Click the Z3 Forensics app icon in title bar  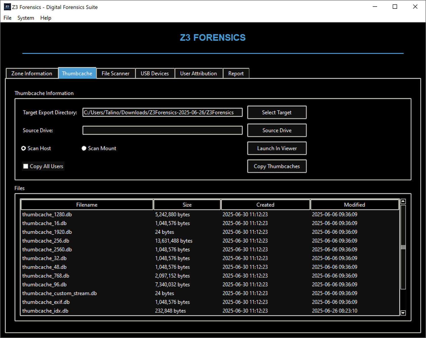(7, 7)
